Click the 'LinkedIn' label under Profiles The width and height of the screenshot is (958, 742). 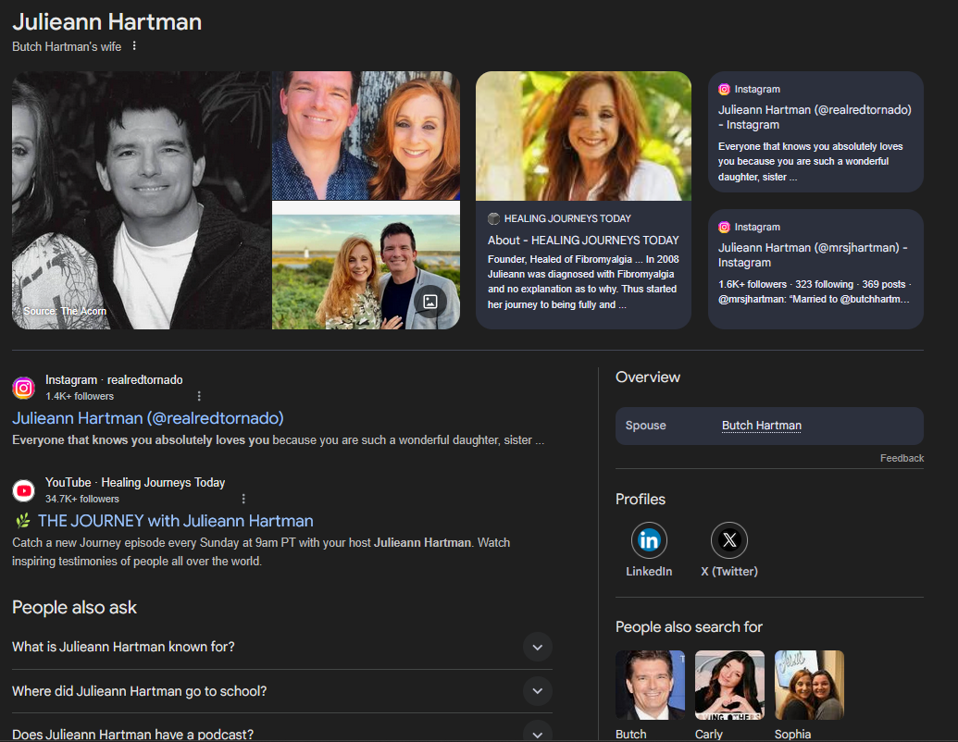[x=649, y=571]
